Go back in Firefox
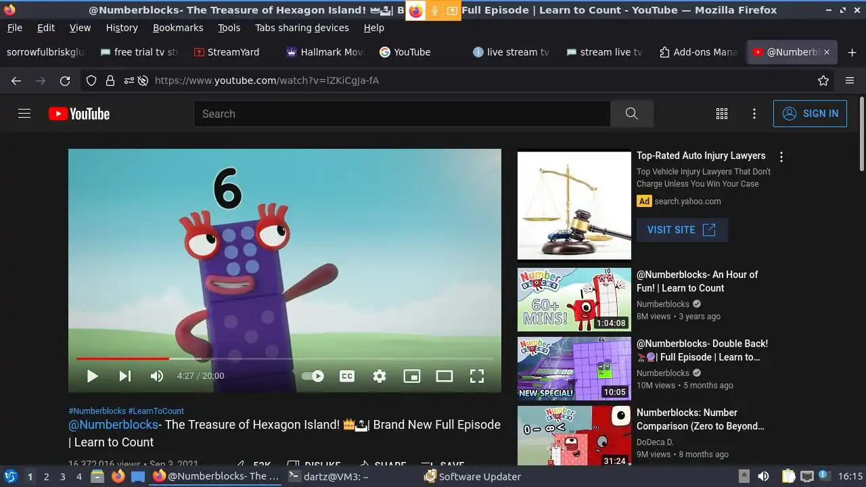Screen dimensions: 866x487 16,80
